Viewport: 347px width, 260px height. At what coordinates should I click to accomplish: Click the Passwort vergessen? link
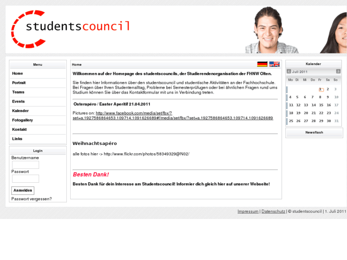pos(32,199)
